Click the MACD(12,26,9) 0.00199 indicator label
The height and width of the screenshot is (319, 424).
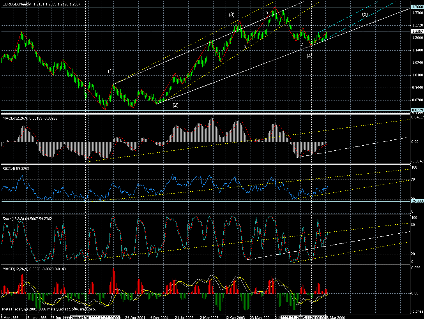point(30,118)
